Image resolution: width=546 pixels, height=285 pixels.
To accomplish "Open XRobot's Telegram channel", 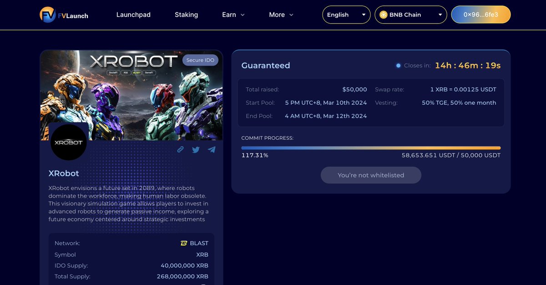I will point(211,149).
